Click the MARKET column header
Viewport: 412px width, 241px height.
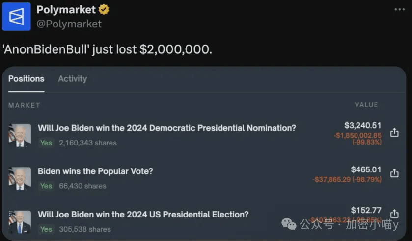click(x=24, y=105)
